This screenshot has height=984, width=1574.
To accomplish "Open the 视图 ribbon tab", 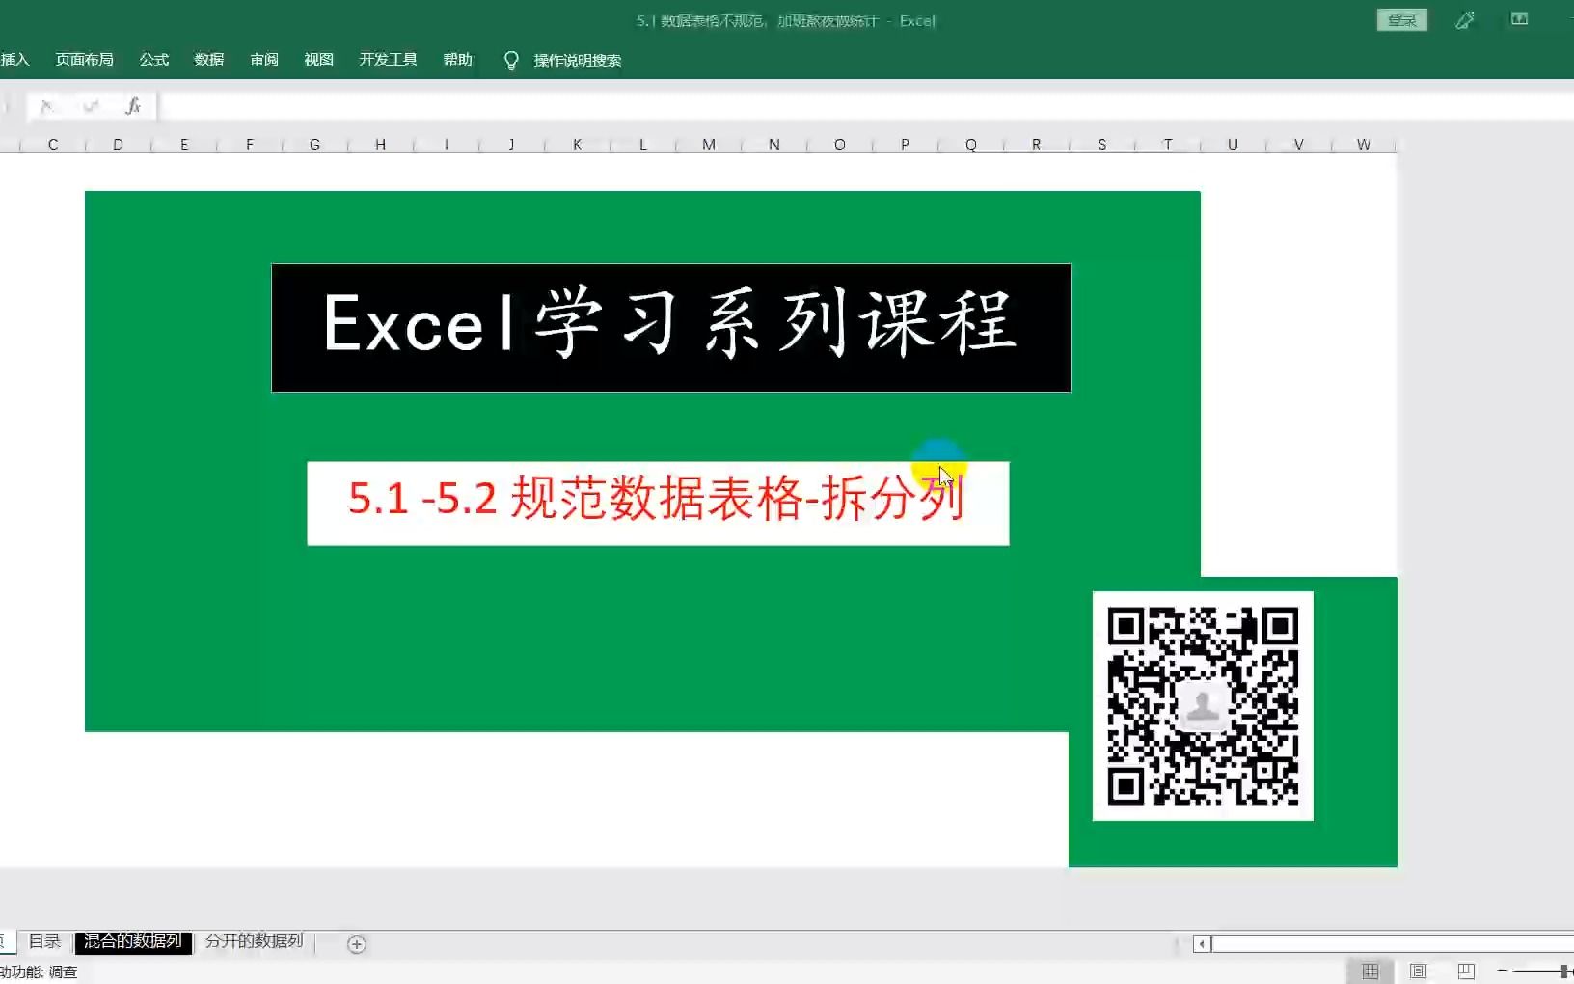I will coord(318,60).
